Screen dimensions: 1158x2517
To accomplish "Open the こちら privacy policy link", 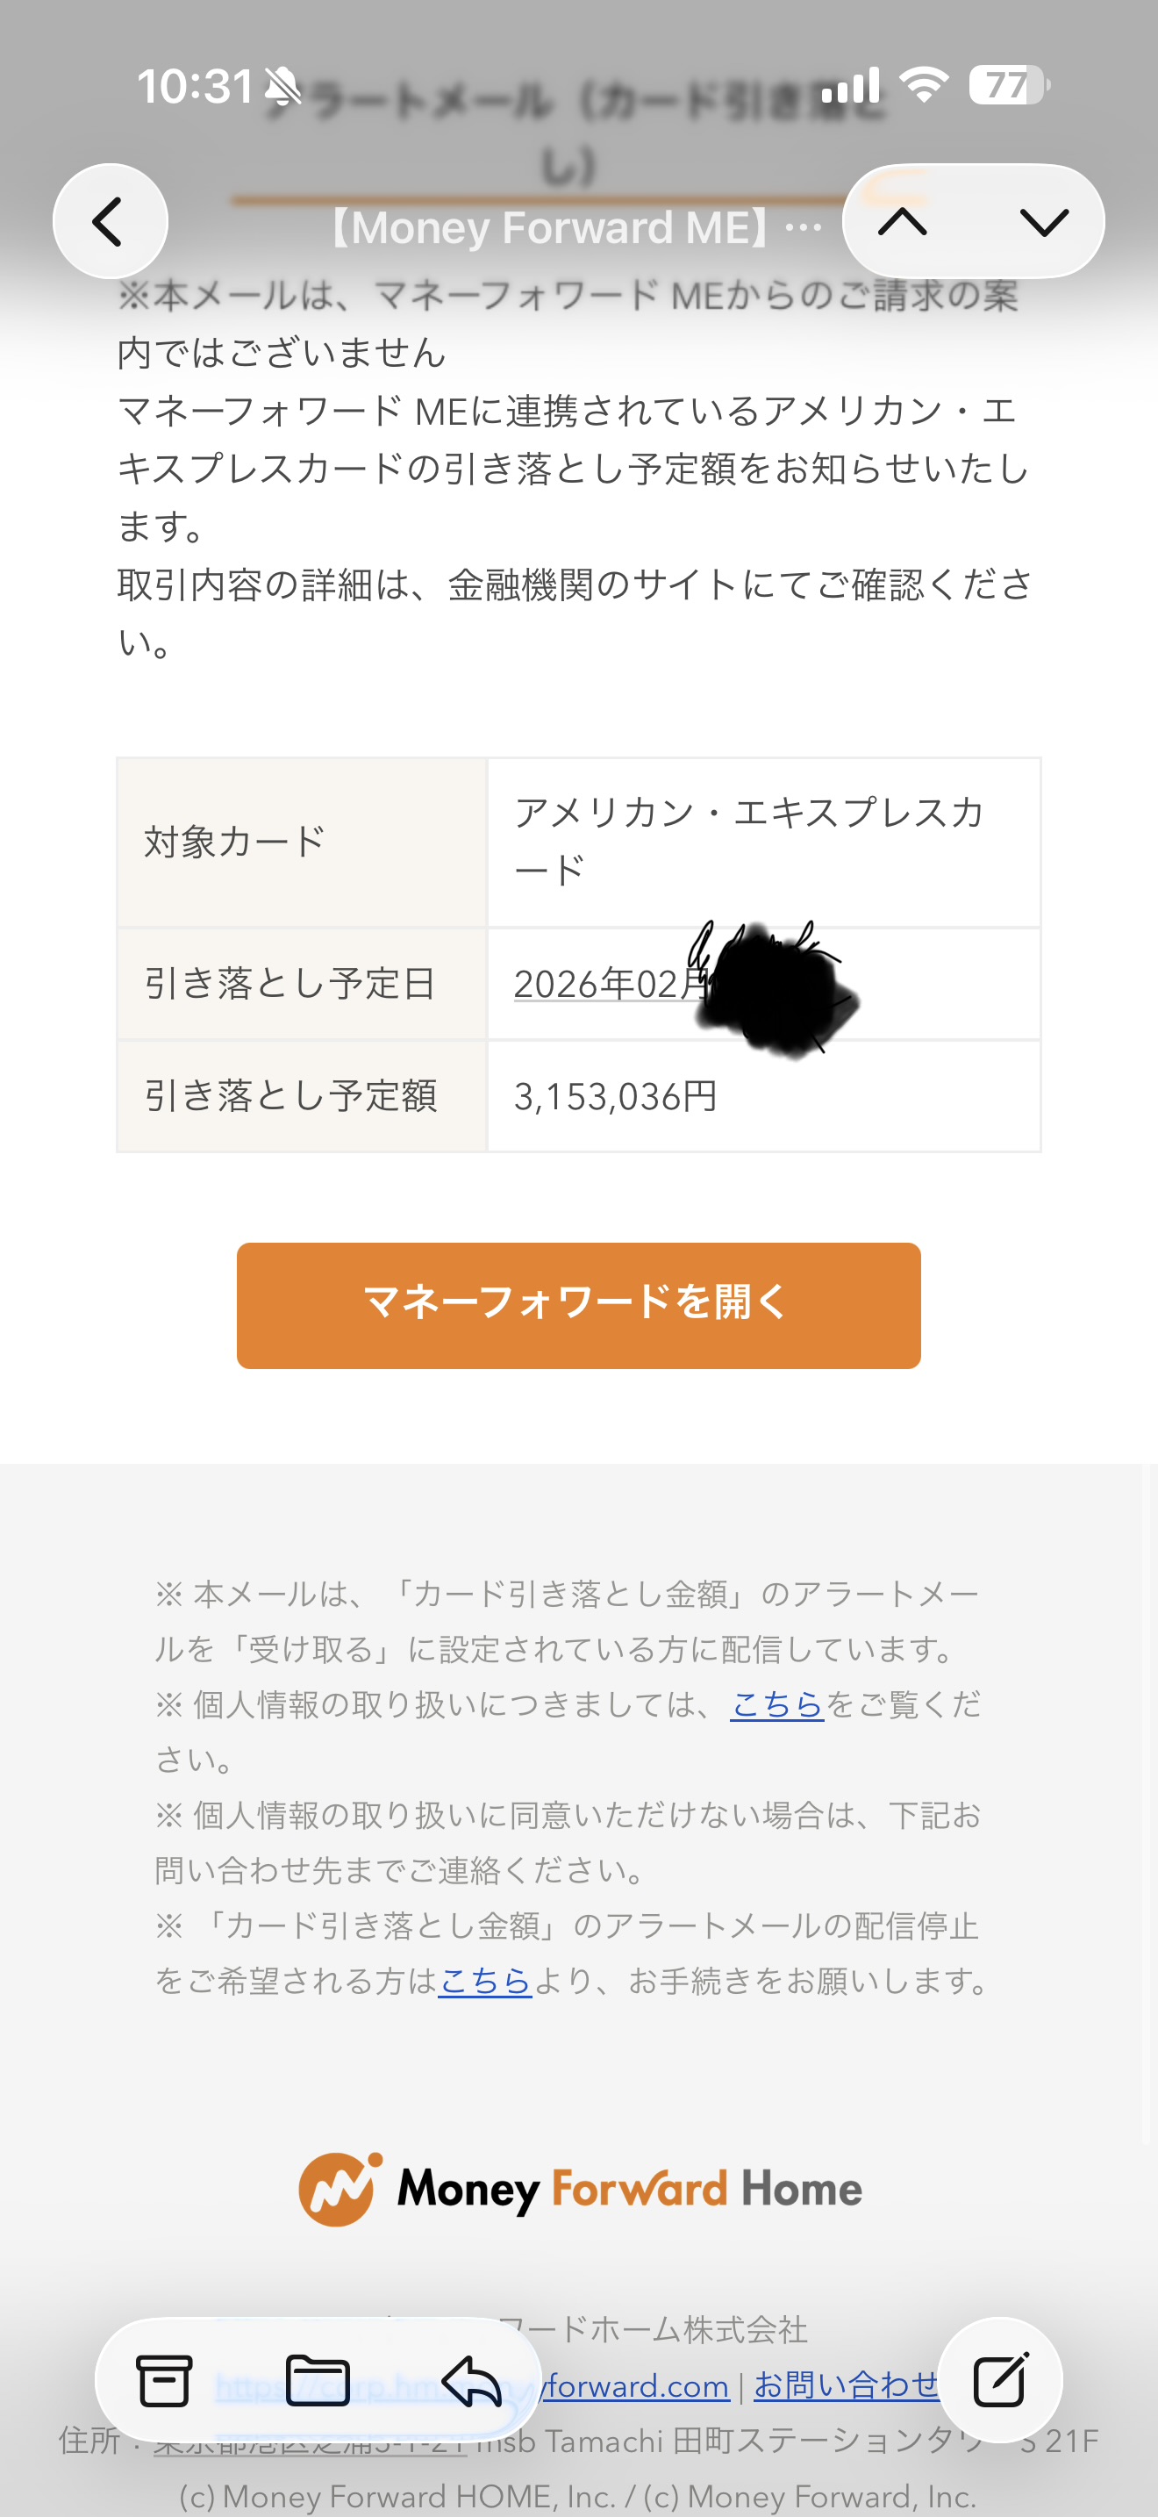I will click(777, 1704).
